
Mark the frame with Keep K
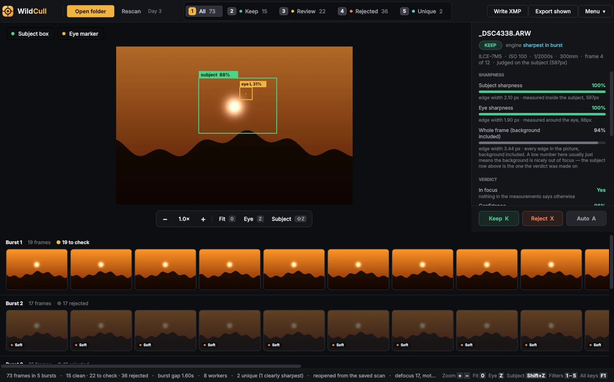pos(499,218)
